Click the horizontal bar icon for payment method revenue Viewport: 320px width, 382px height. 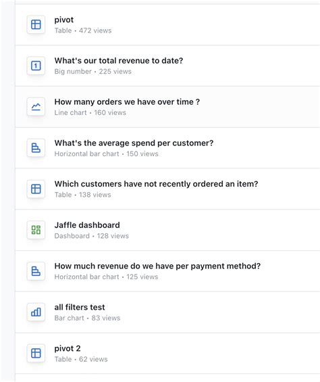coord(36,271)
